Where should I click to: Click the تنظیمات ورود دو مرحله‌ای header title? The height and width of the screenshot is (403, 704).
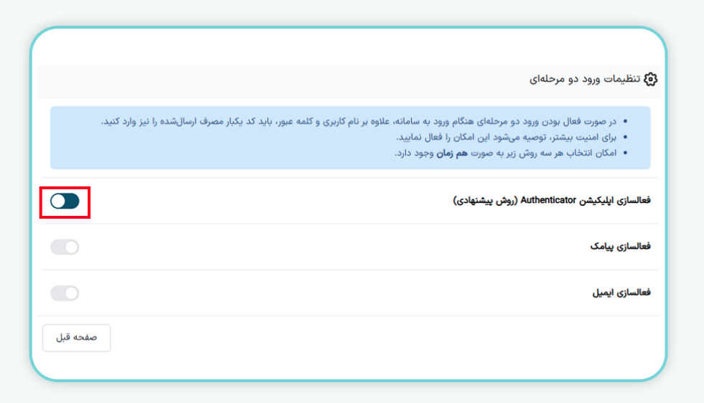coord(585,79)
